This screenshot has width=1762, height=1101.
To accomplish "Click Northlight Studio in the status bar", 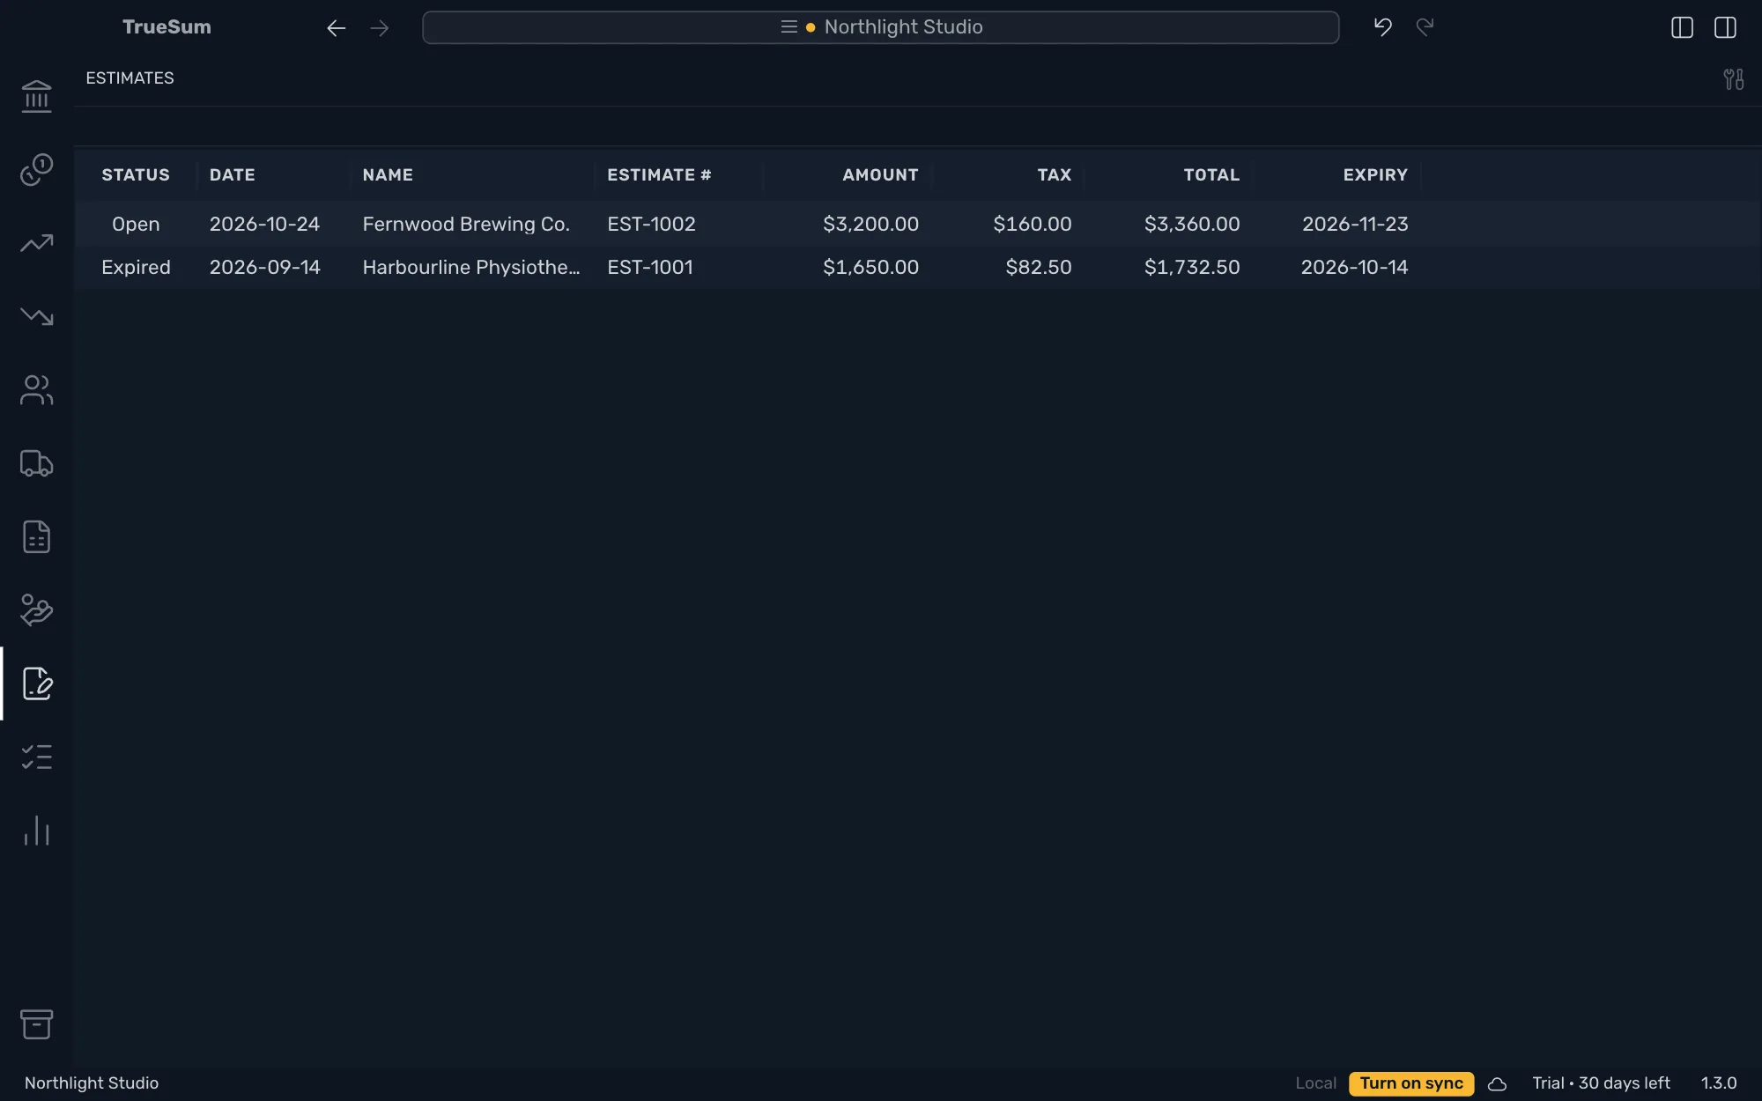I will (x=92, y=1083).
